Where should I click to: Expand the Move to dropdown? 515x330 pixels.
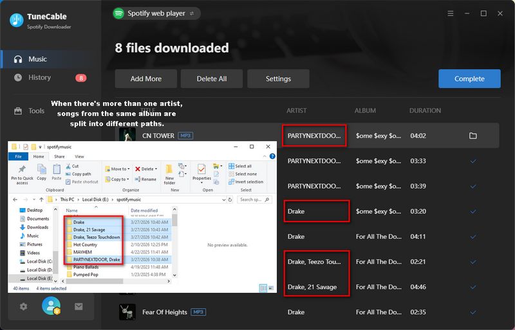click(x=118, y=169)
